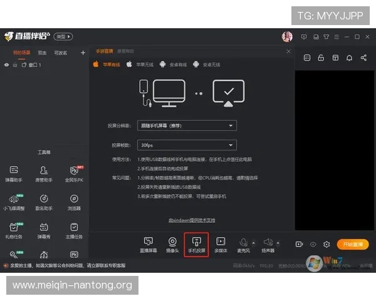Close the 手游直播 dialog panel
376x301 pixels.
click(288, 51)
